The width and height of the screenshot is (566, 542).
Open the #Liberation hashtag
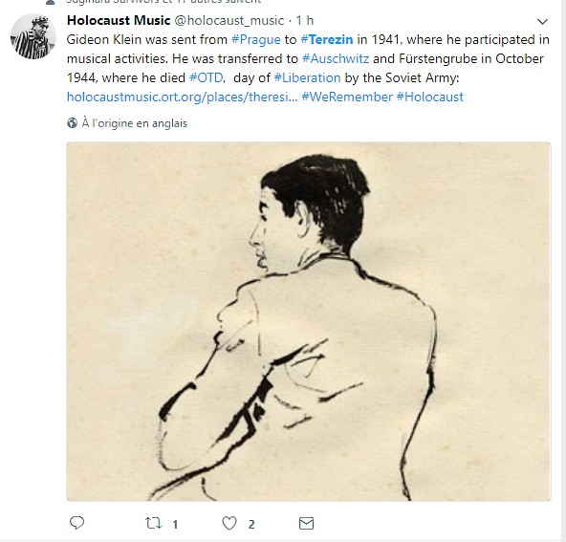point(308,77)
